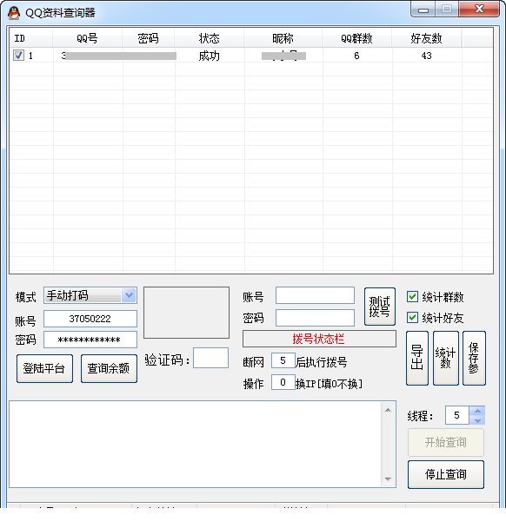Viewport: 506px width, 528px height.
Task: Click inside the log output text area
Action: [196, 444]
